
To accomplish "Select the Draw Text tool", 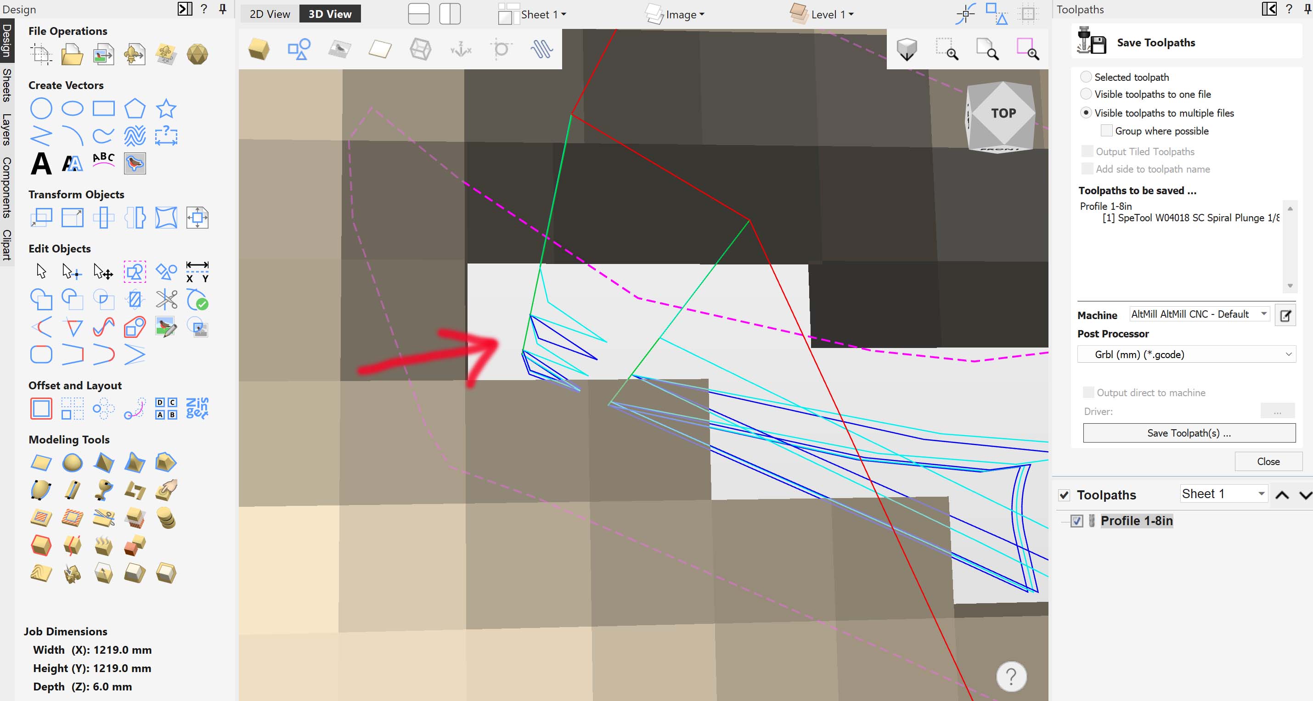I will point(41,164).
